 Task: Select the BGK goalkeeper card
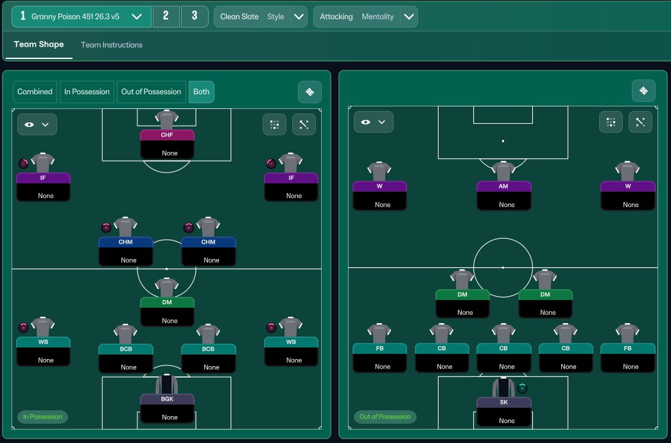167,408
